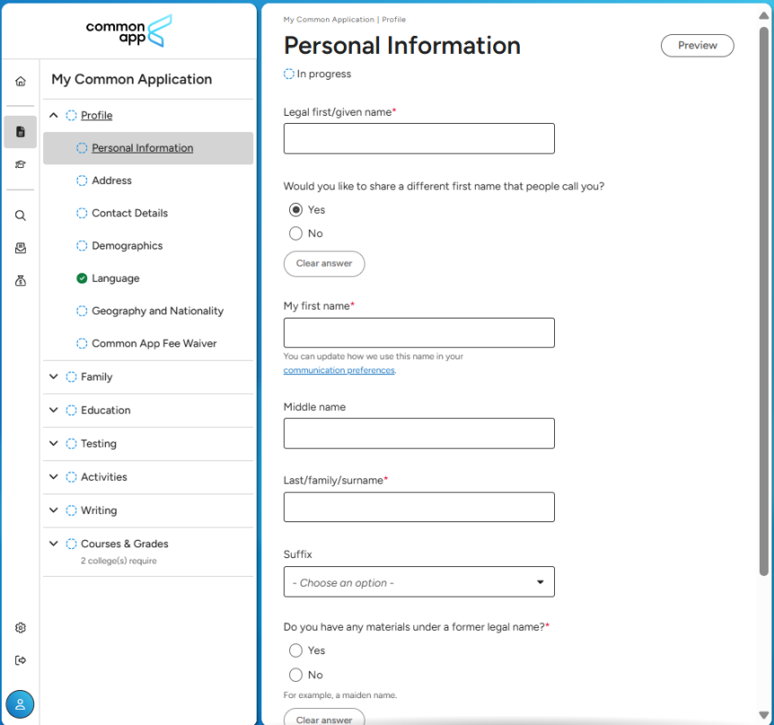Click the sign out icon

(x=20, y=660)
